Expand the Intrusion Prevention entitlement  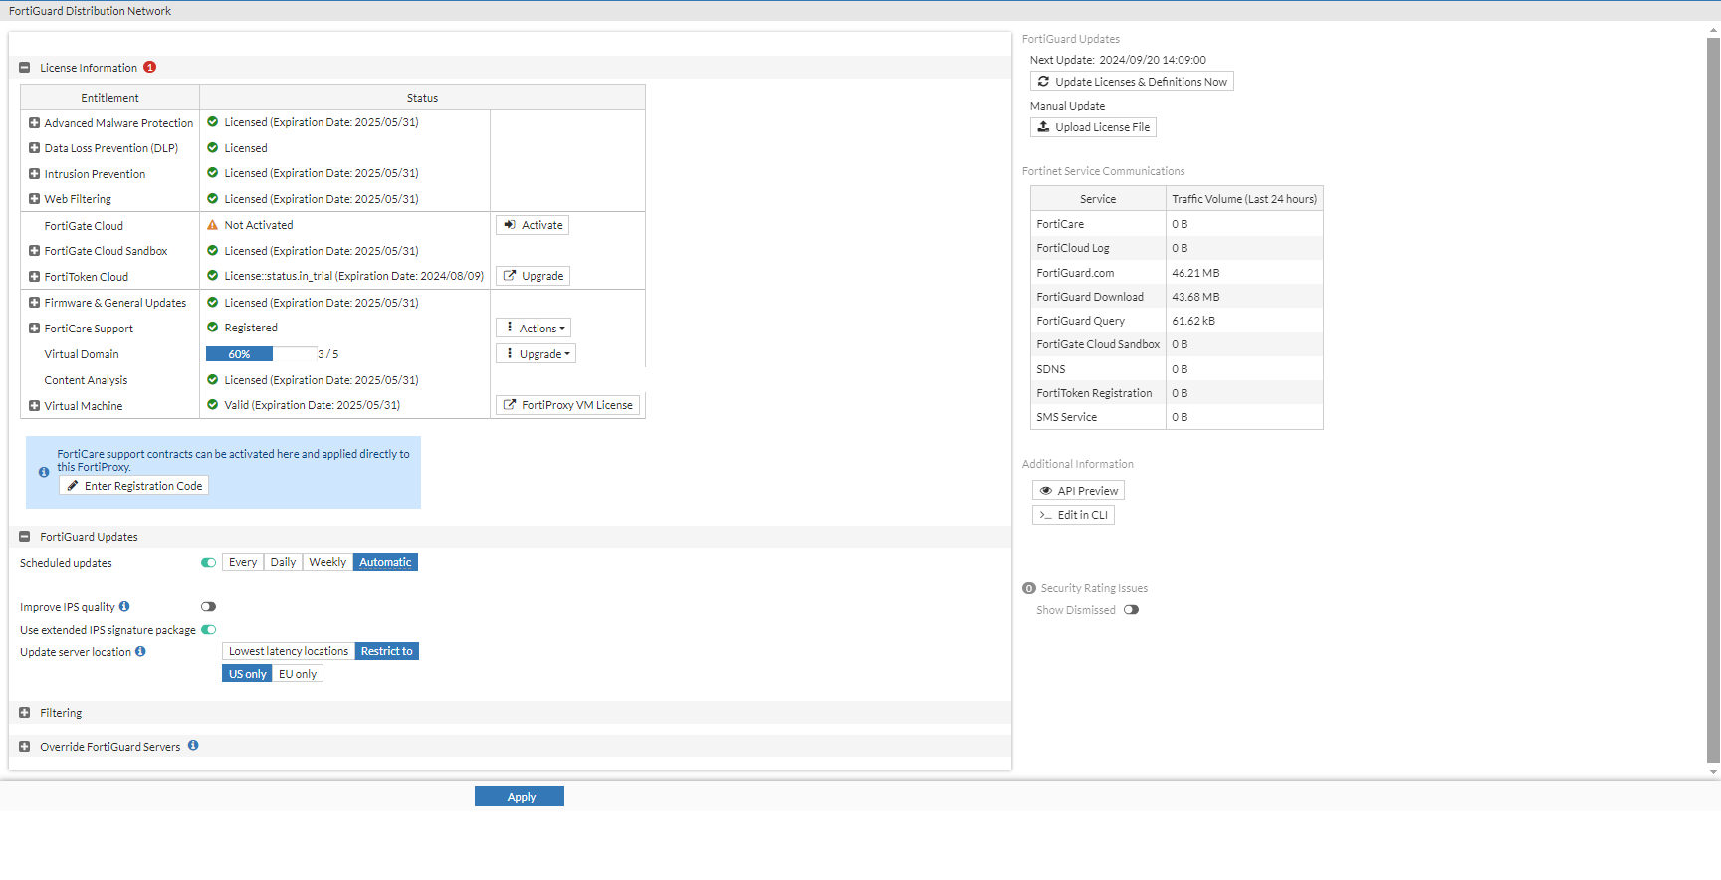(x=35, y=174)
